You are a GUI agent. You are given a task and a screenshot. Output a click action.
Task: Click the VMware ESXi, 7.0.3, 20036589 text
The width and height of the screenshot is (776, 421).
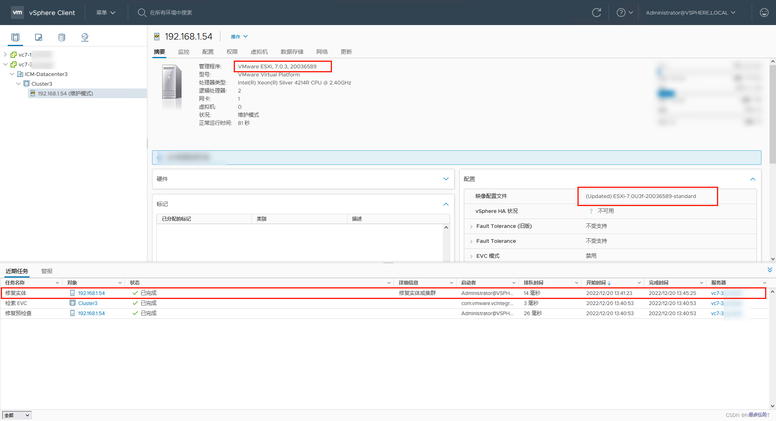click(x=277, y=66)
